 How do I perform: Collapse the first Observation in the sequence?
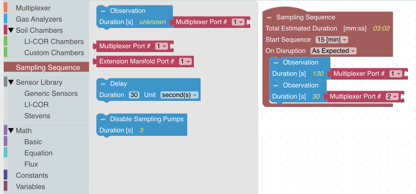point(276,63)
